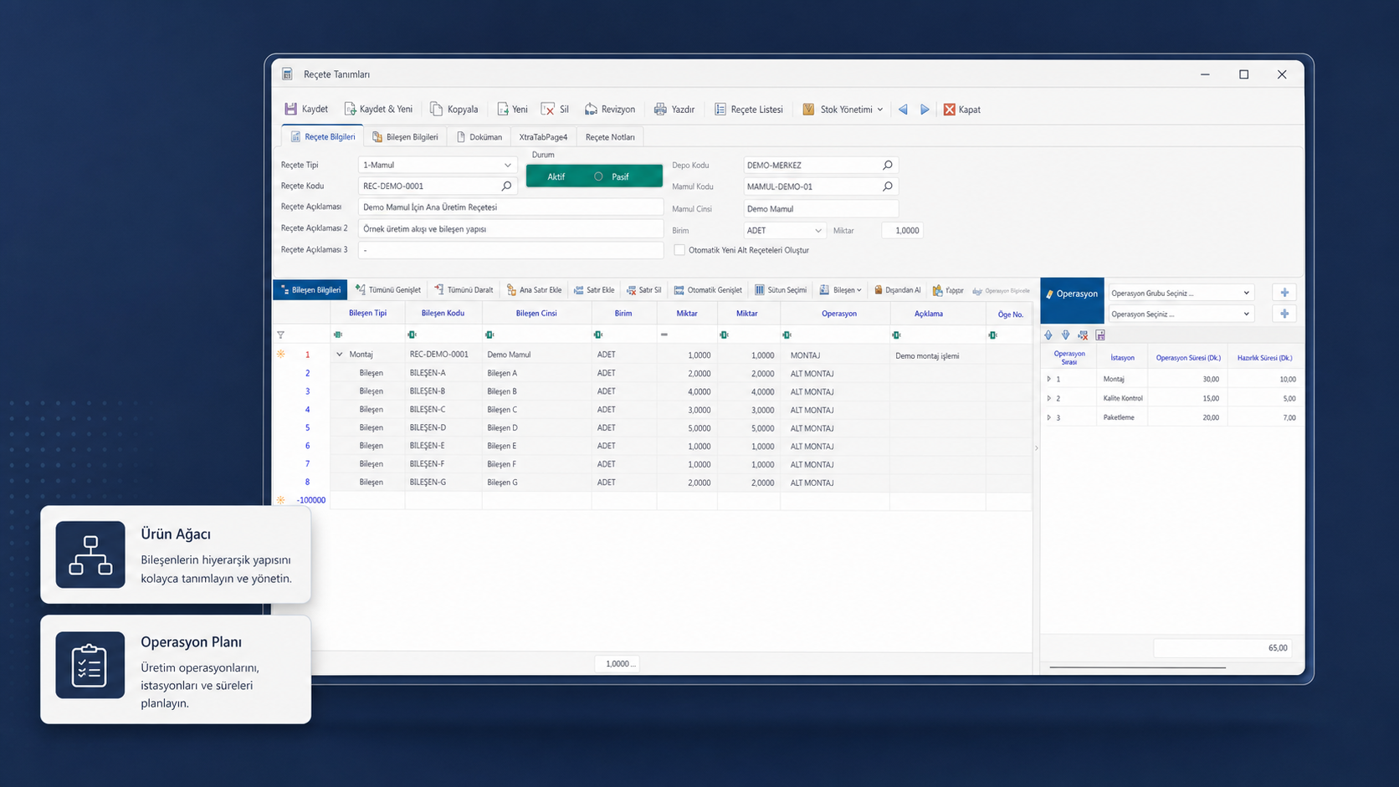The image size is (1399, 787).
Task: Click the Satır Ekle button
Action: [x=594, y=290]
